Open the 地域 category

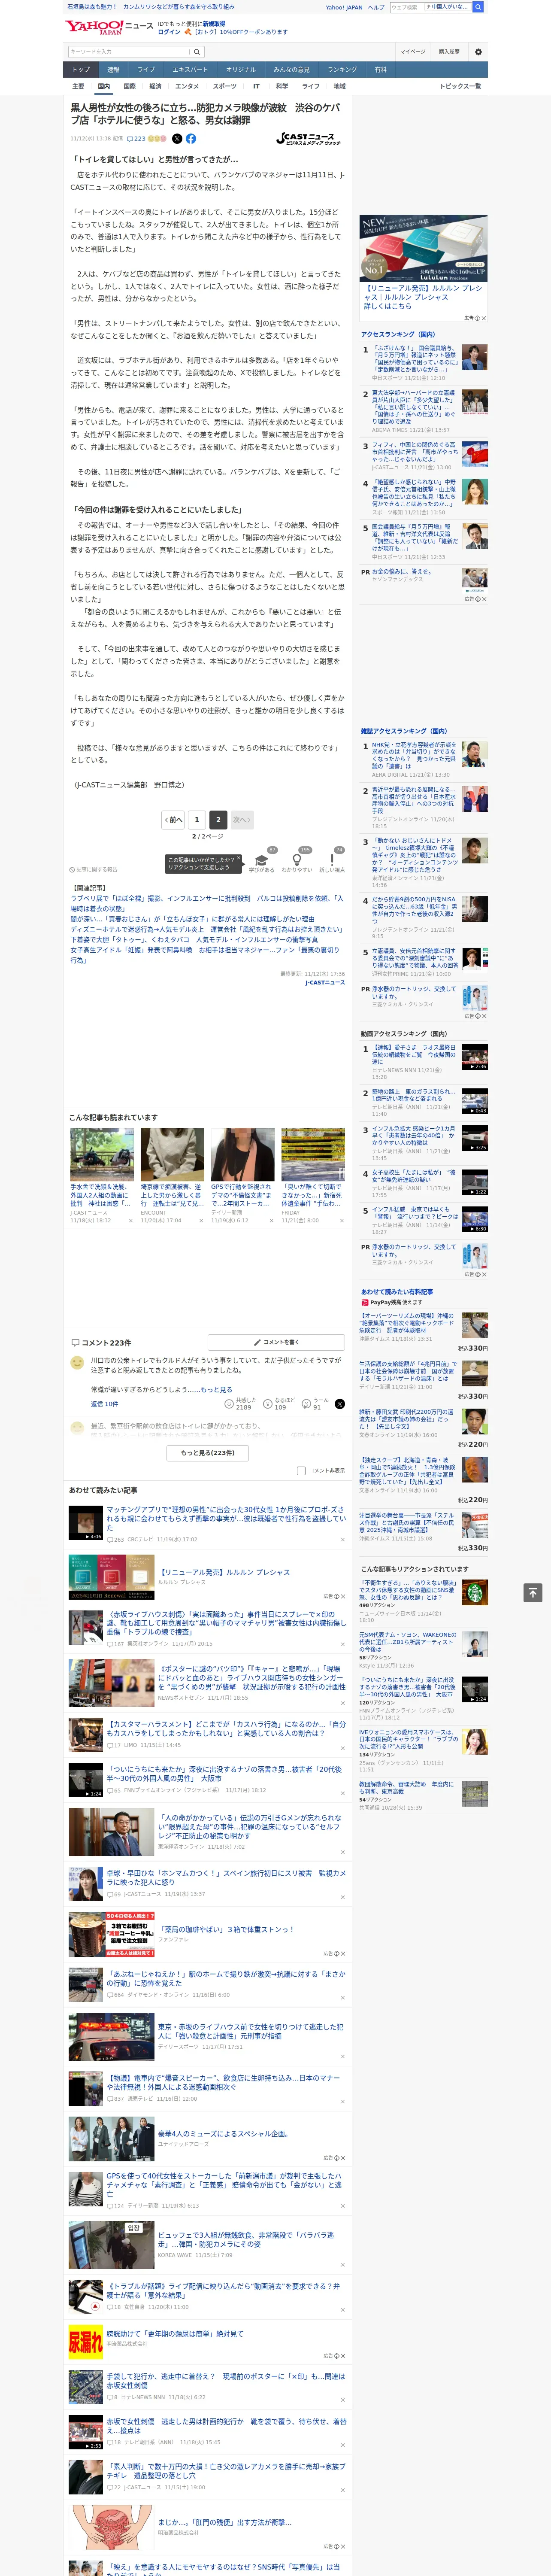(340, 86)
